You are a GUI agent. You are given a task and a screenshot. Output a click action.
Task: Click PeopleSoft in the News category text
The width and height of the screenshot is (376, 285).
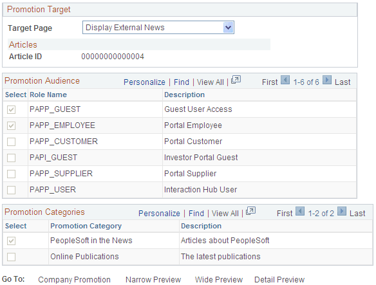[x=91, y=241]
